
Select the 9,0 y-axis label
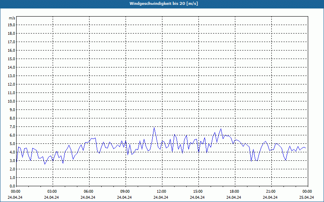coord(12,109)
